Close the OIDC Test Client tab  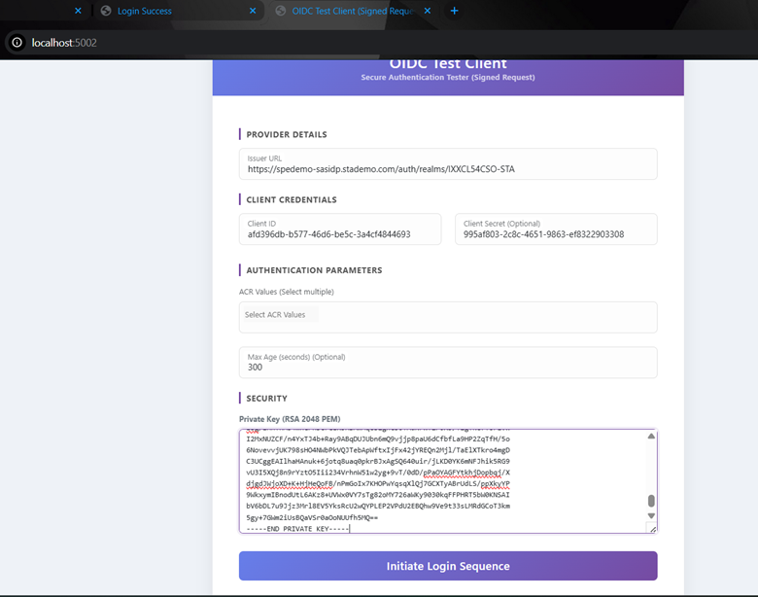coord(428,11)
